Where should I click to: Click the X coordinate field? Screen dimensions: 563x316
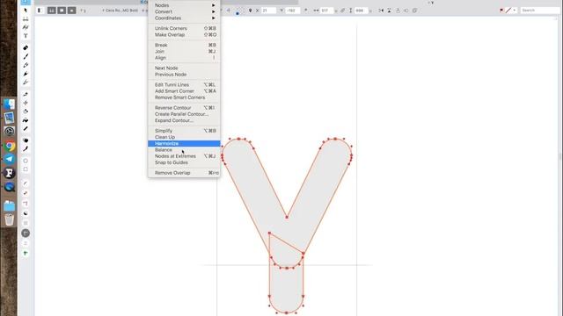[x=269, y=11]
